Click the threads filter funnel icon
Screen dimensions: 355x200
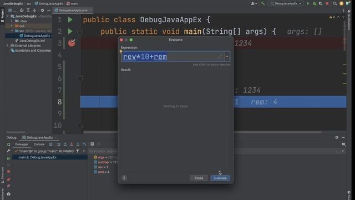pyautogui.click(x=78, y=151)
